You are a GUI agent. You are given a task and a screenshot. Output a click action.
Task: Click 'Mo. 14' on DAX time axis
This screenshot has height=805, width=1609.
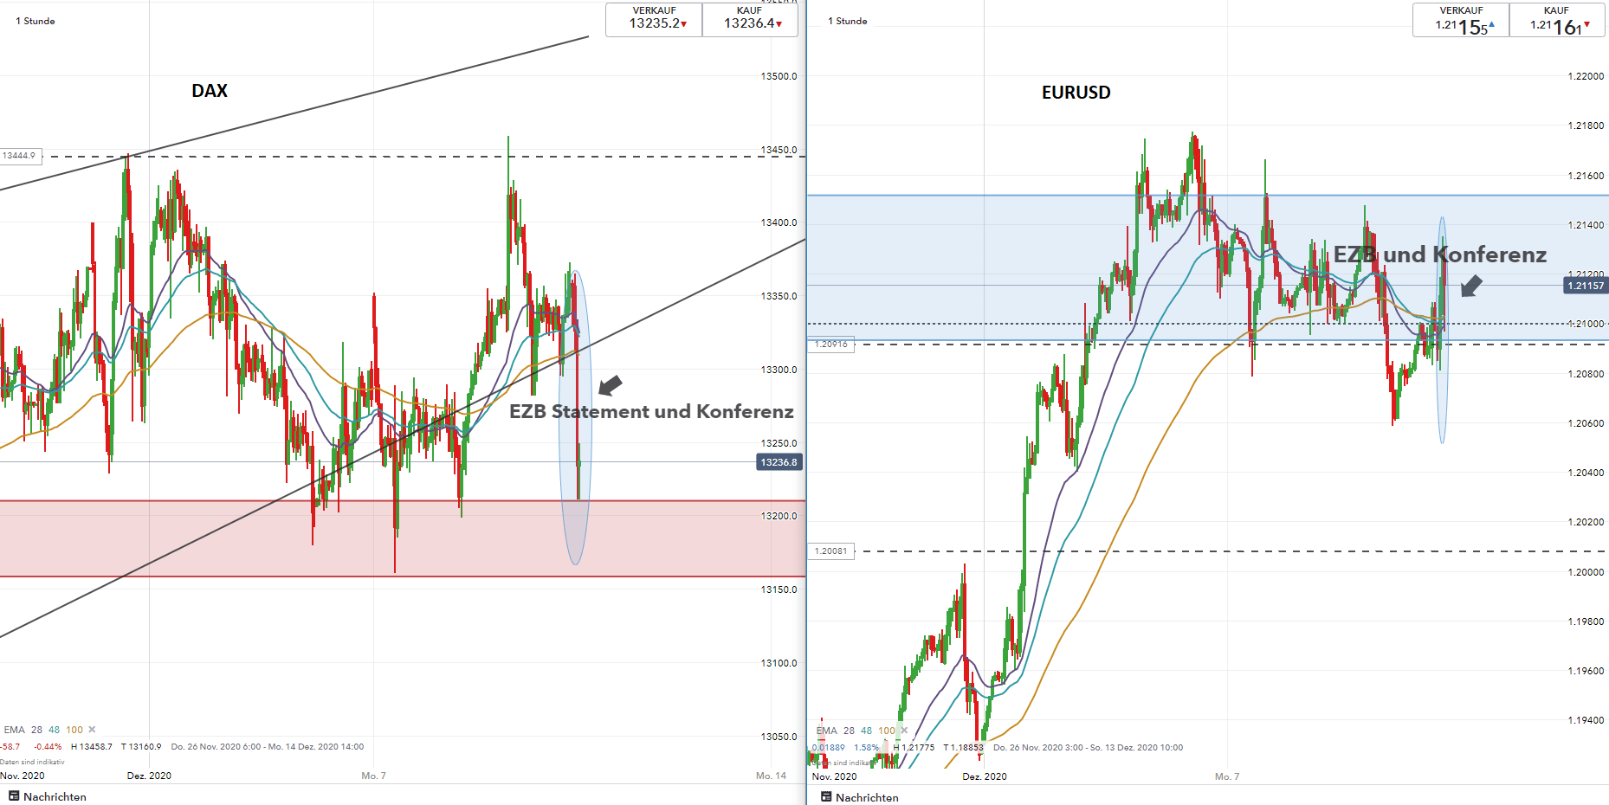click(771, 776)
